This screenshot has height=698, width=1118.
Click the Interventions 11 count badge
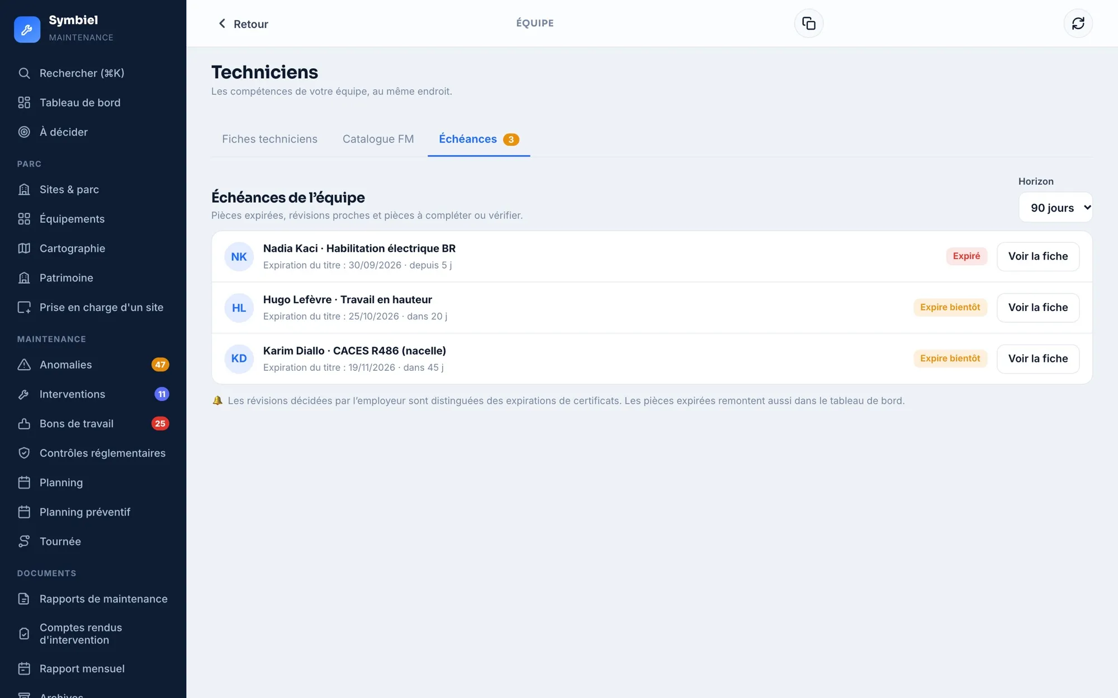[162, 394]
